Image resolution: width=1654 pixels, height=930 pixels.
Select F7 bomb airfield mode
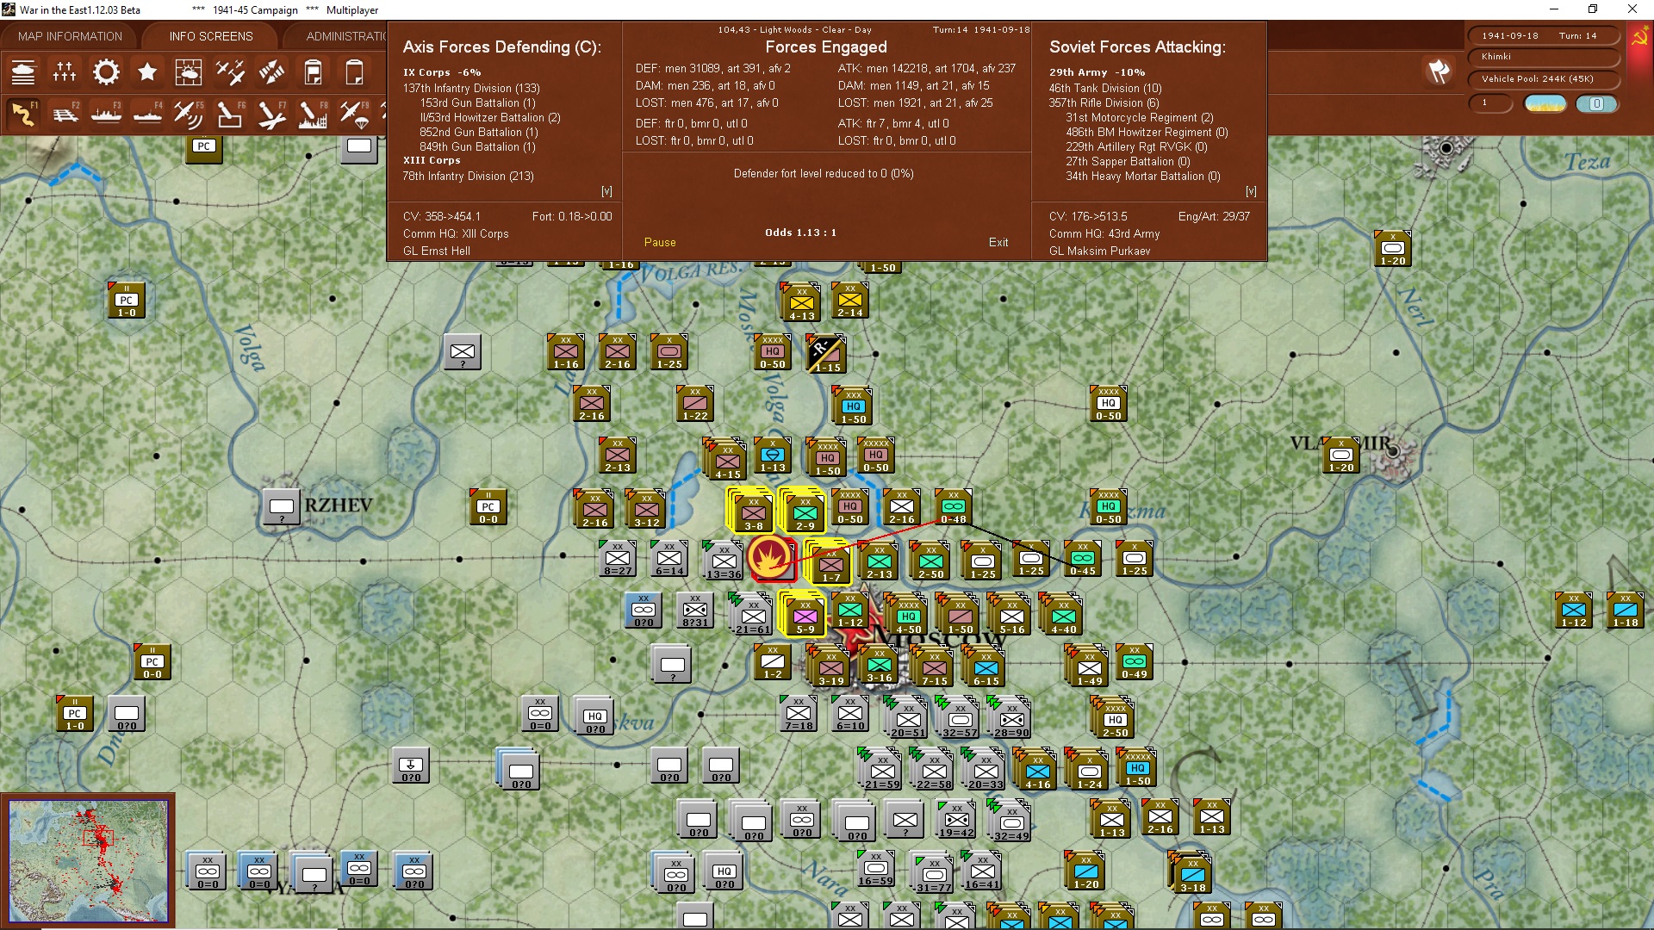271,115
